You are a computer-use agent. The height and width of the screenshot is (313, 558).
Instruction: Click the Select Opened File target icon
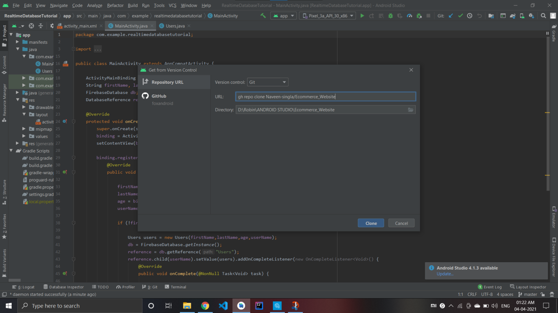click(31, 26)
